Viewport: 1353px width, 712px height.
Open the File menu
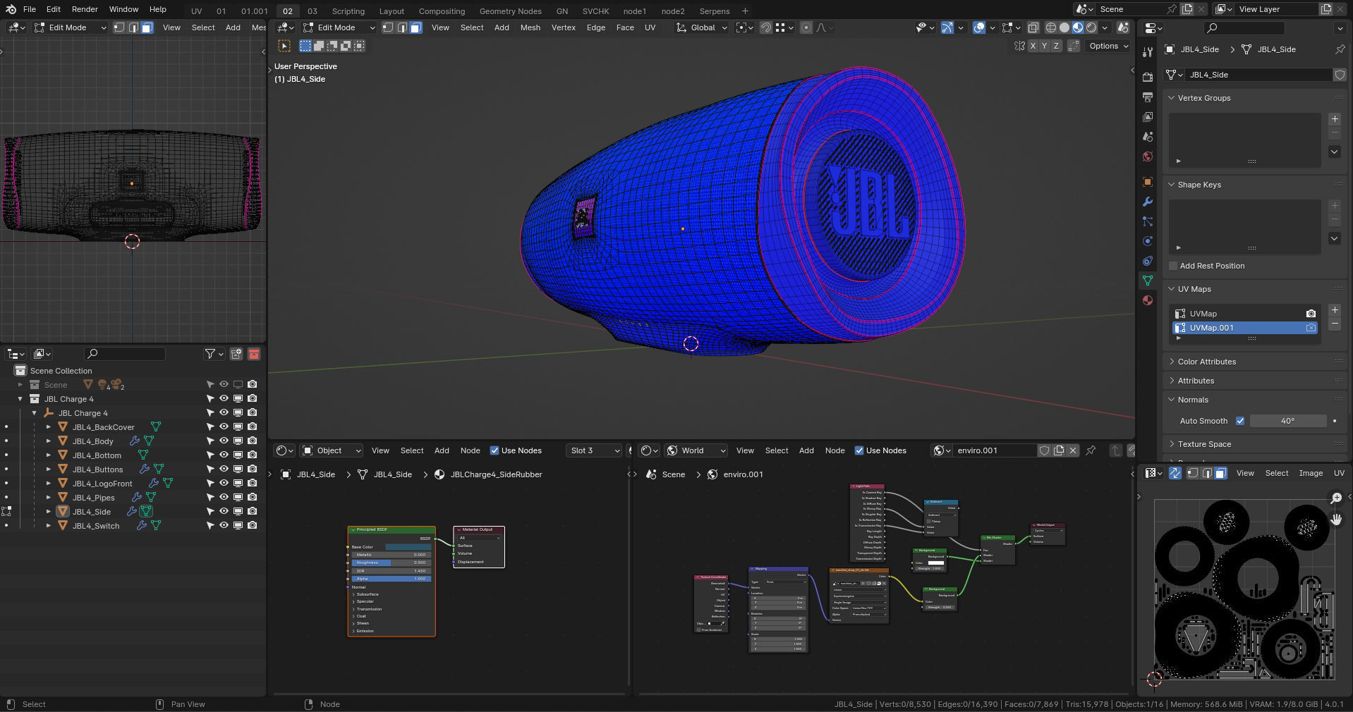[x=30, y=9]
